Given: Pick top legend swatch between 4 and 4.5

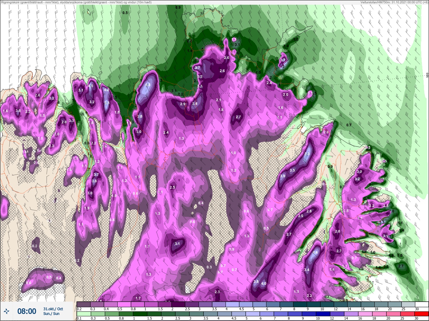Looking at the screenshot, I should pyautogui.click(x=232, y=304).
